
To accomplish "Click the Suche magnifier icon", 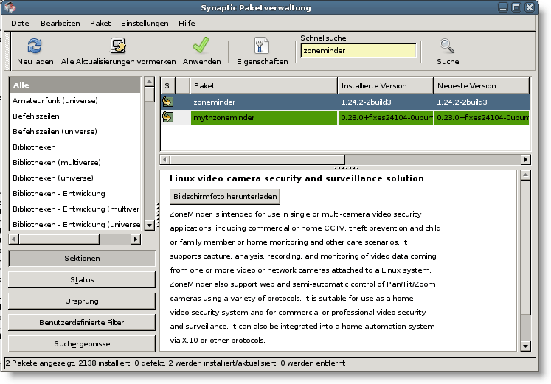I will click(447, 46).
